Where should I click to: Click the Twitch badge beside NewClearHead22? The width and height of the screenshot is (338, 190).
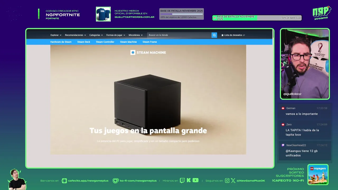point(283,145)
